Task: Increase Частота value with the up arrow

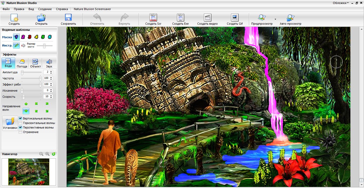Action: [51, 77]
